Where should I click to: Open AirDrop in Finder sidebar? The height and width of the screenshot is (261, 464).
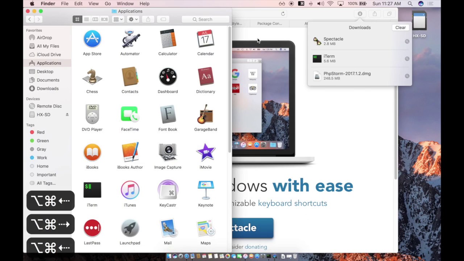click(44, 38)
